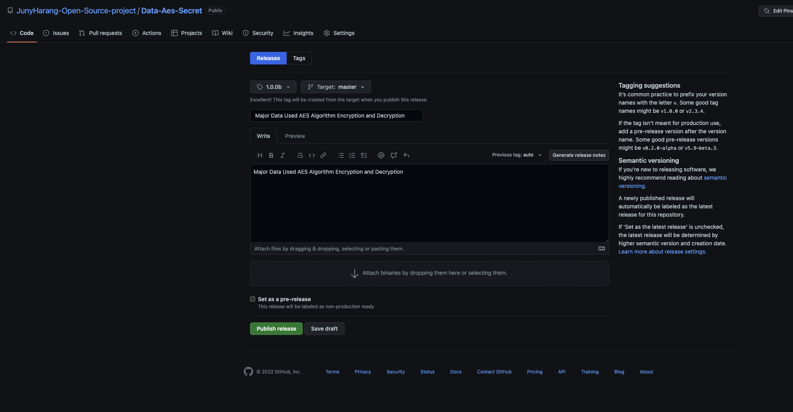The image size is (793, 412).
Task: Toggle bold formatting in the editor toolbar
Action: [x=271, y=155]
